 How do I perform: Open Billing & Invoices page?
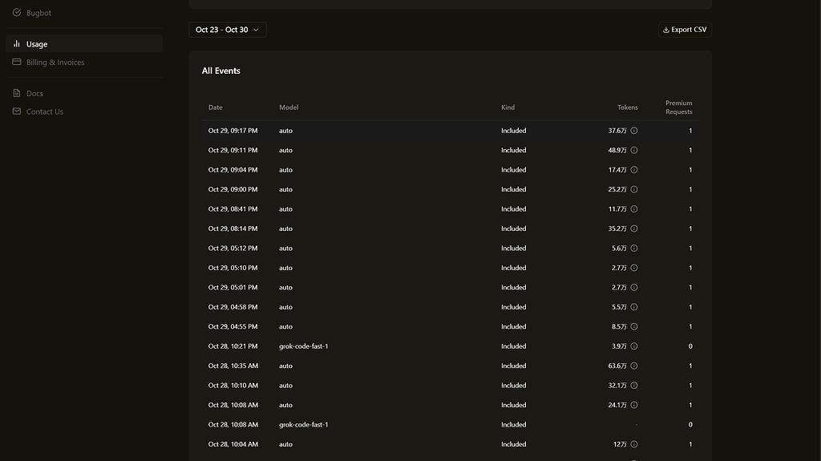click(x=83, y=62)
